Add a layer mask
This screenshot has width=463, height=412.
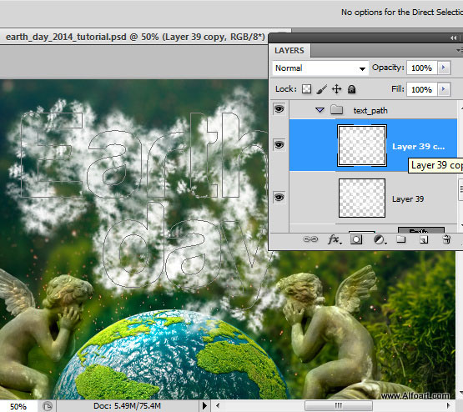pyautogui.click(x=356, y=239)
